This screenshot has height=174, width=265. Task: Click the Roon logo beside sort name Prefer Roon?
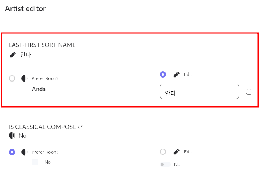[x=25, y=78]
